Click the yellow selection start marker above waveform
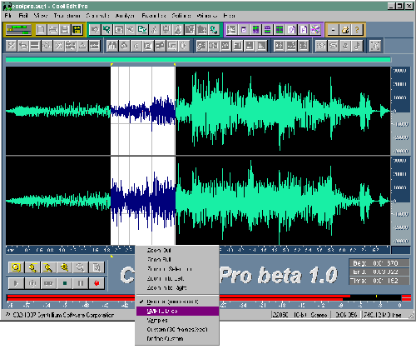 pyautogui.click(x=111, y=64)
